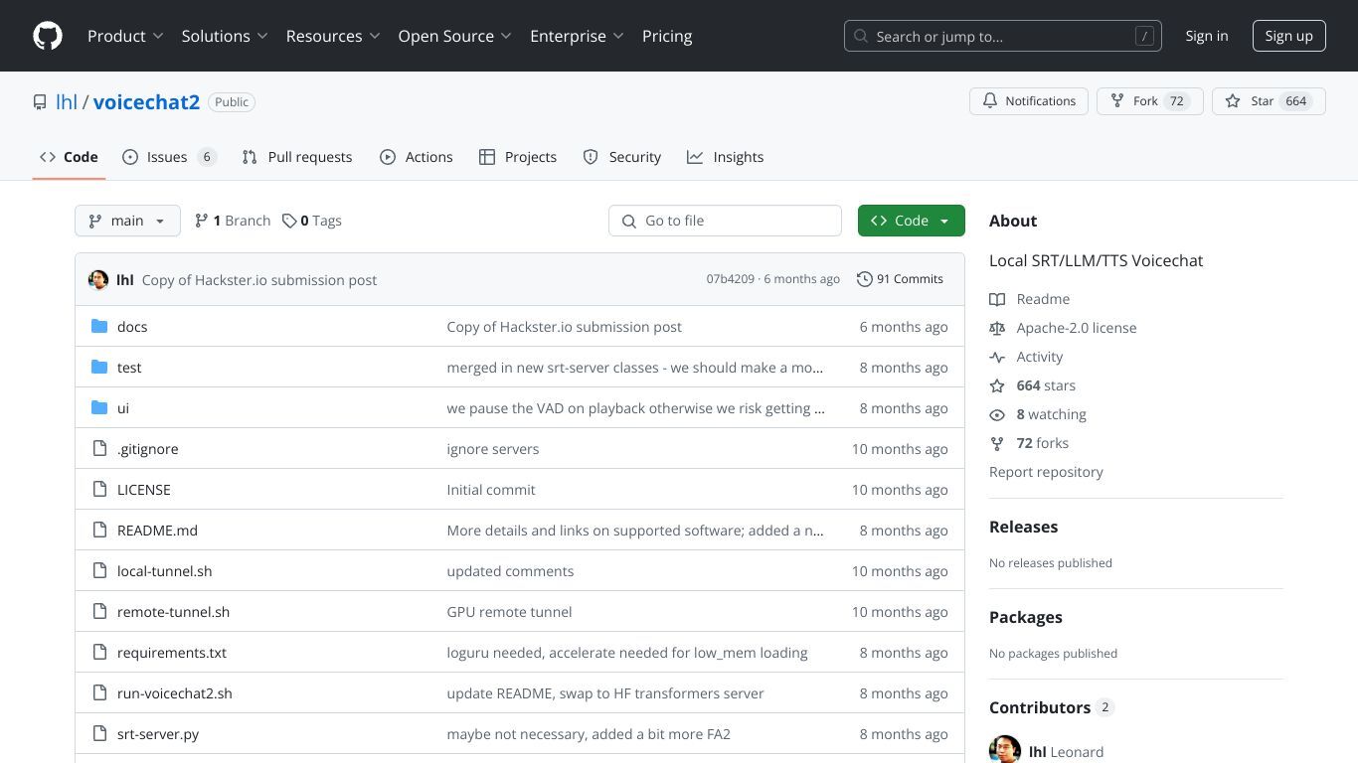Open the voicechat2 repository name link
The width and height of the screenshot is (1358, 763).
click(146, 102)
